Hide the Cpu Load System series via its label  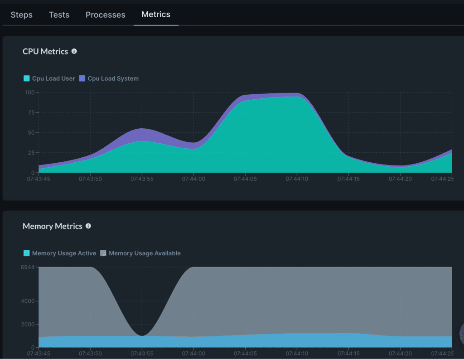tap(113, 78)
